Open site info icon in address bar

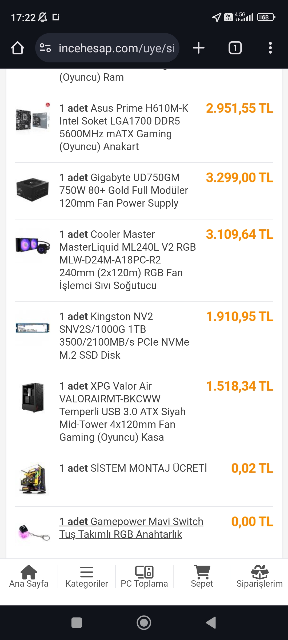pos(45,48)
